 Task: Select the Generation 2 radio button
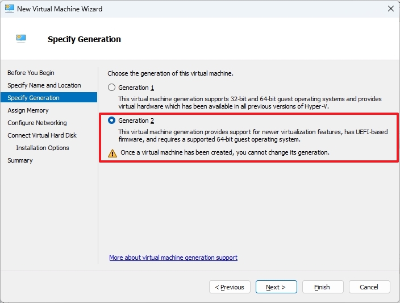pyautogui.click(x=112, y=121)
